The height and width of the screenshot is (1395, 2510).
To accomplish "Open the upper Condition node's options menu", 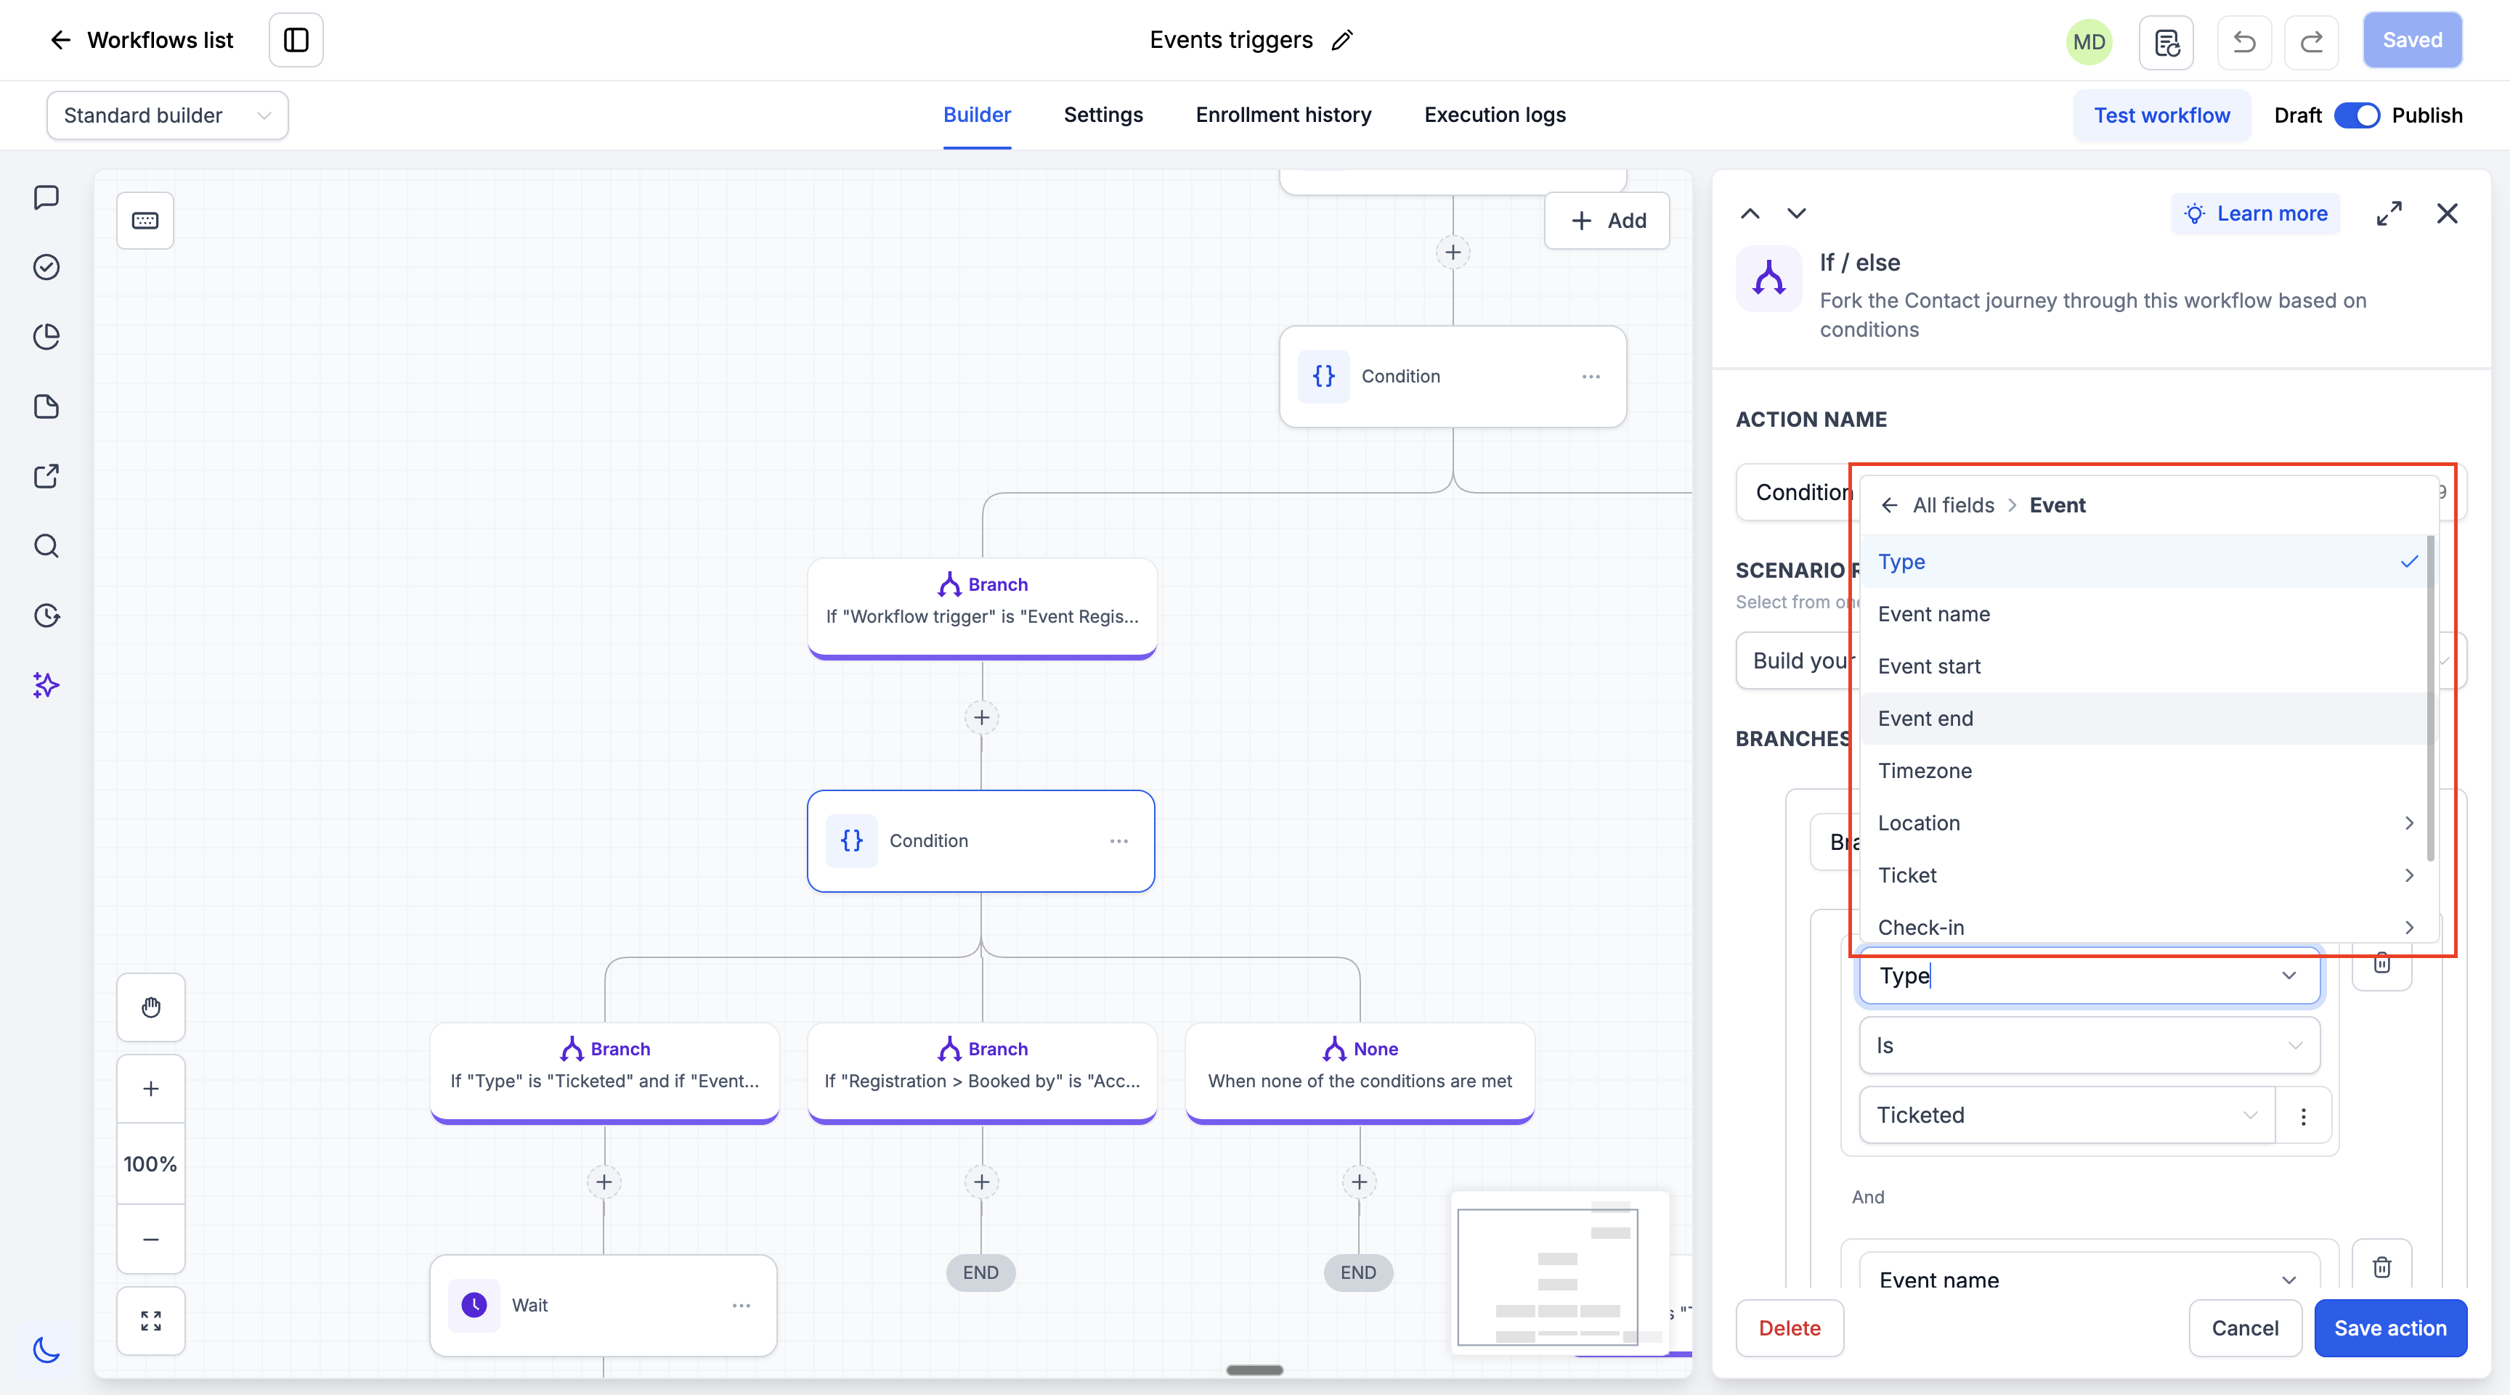I will click(1591, 377).
